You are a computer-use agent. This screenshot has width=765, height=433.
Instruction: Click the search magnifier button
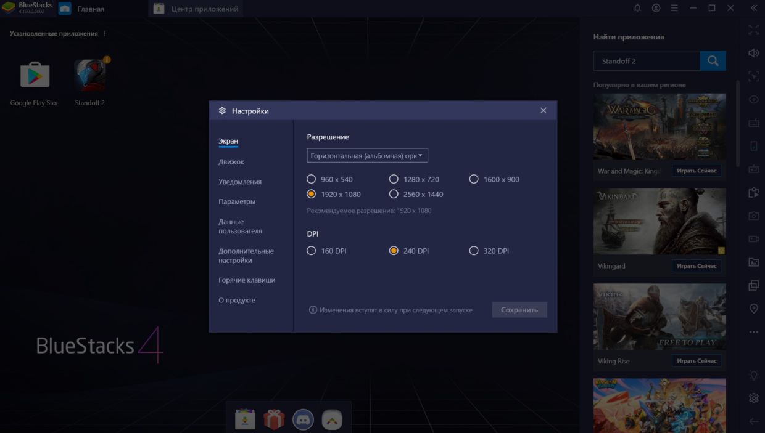click(713, 61)
